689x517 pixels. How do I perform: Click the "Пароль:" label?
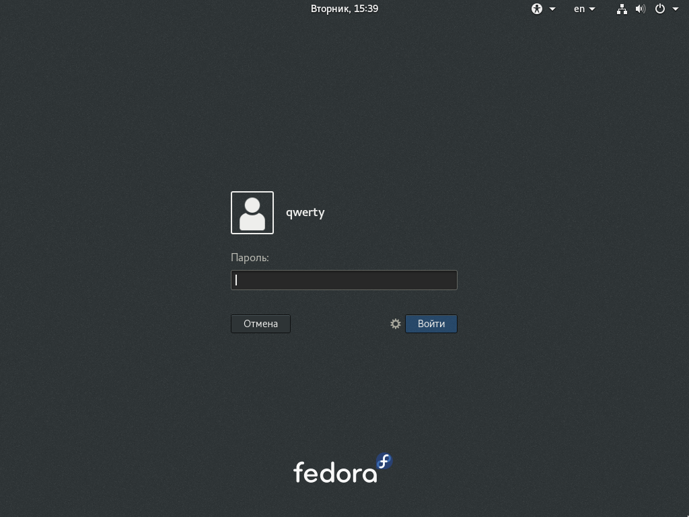coord(250,258)
